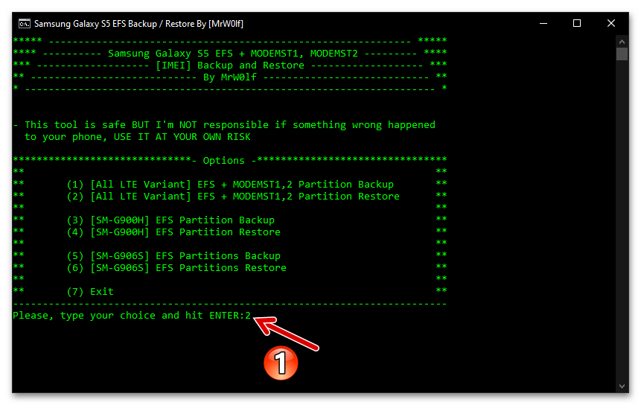Close the EFS Backup / Restore console window

click(x=610, y=23)
